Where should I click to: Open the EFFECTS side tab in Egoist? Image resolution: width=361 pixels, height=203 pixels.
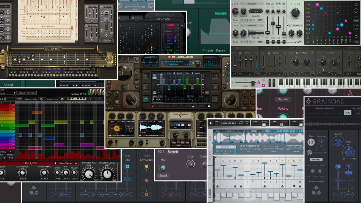[x=210, y=175]
